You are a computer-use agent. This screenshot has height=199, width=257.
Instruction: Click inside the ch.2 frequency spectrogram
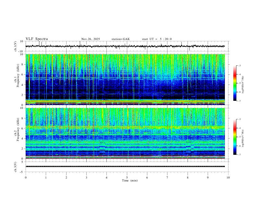(x=125, y=133)
